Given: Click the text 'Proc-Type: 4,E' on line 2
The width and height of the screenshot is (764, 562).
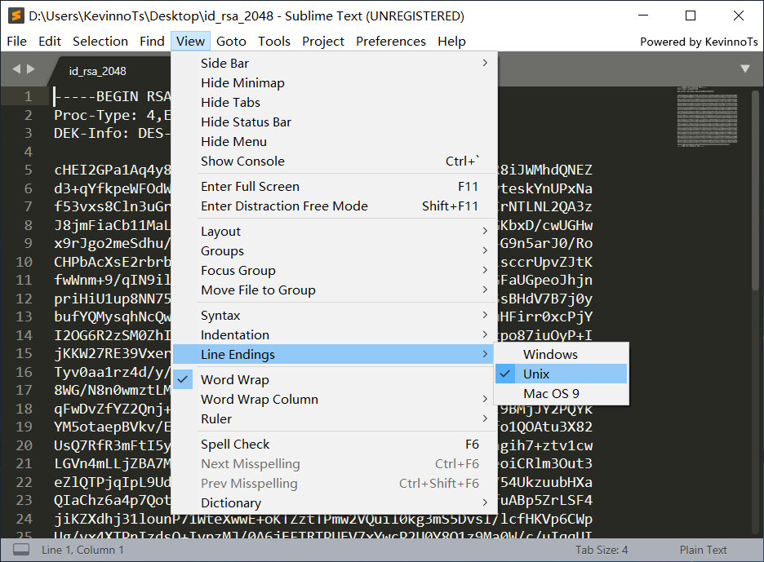Looking at the screenshot, I should pos(113,116).
